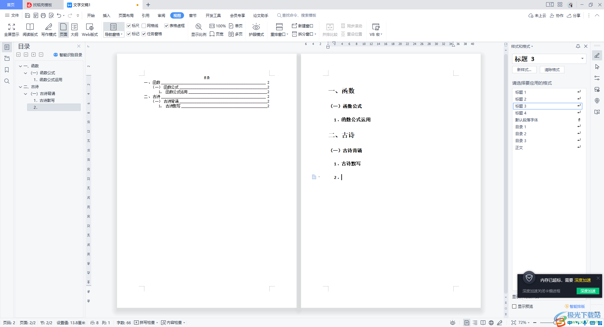This screenshot has height=327, width=604.
Task: Switch to outline view
Action: [x=75, y=30]
